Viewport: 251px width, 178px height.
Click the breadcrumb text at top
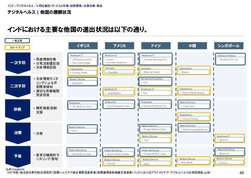click(x=55, y=6)
